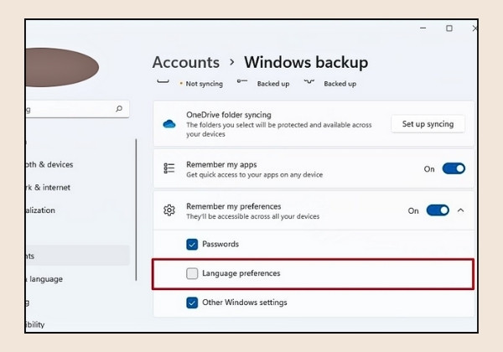
Task: Click the user profile avatar
Action: [61, 67]
